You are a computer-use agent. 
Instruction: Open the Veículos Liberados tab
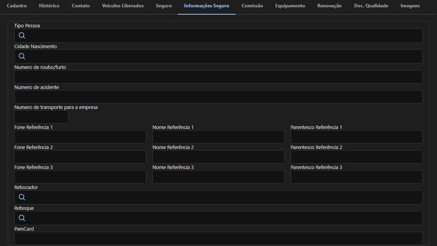(122, 6)
